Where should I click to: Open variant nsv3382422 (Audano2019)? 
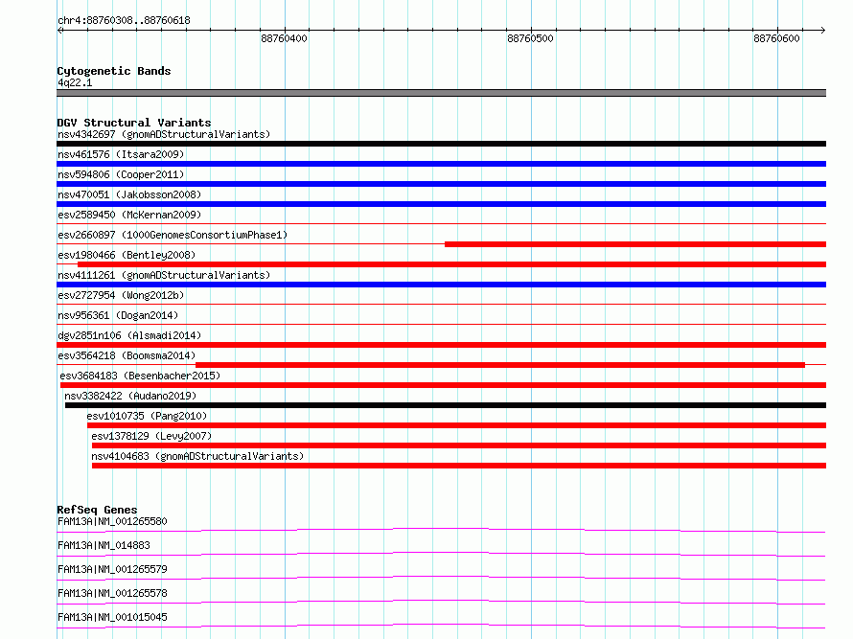pyautogui.click(x=130, y=396)
